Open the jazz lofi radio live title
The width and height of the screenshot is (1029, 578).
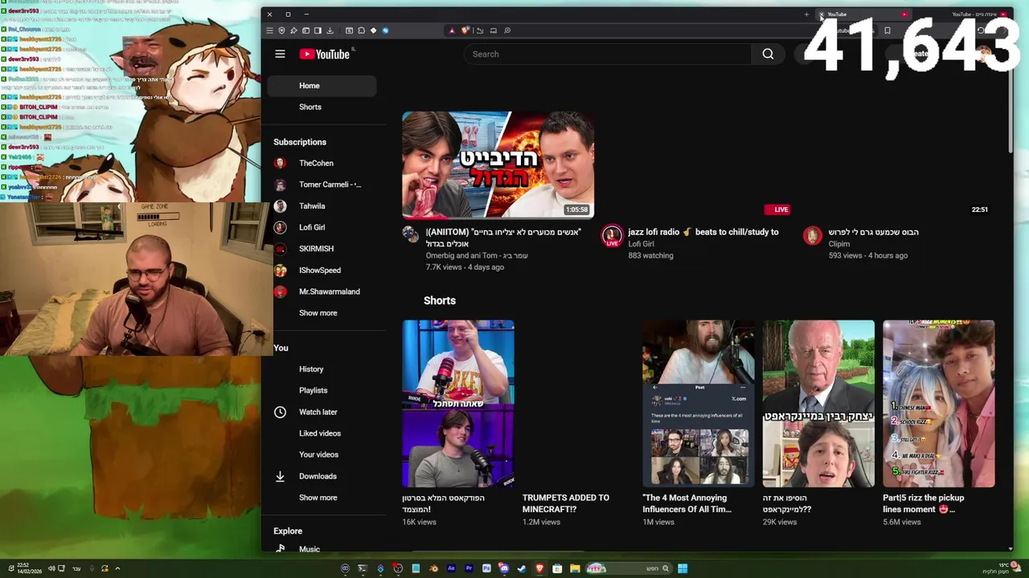coord(703,232)
